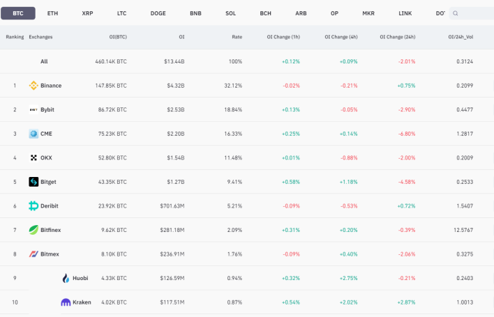Viewport: 494px width, 317px height.
Task: Click the CME logo icon
Action: pos(33,134)
